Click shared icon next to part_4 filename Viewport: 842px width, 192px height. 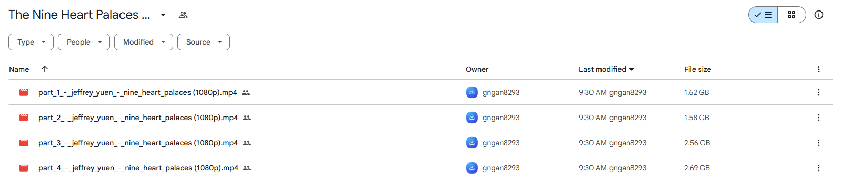pos(247,168)
